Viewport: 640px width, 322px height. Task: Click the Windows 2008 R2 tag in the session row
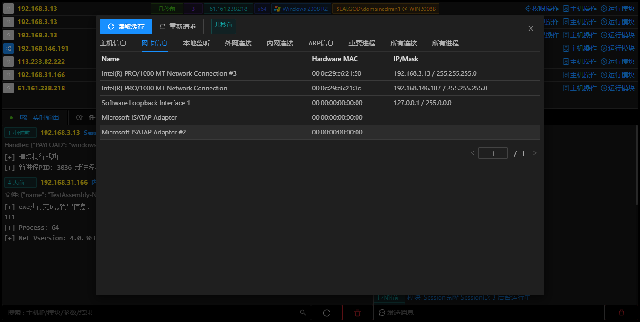point(301,9)
